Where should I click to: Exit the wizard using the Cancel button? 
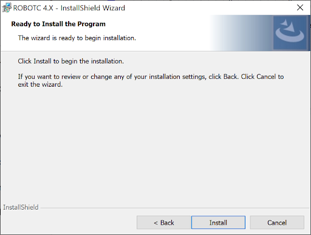(277, 222)
